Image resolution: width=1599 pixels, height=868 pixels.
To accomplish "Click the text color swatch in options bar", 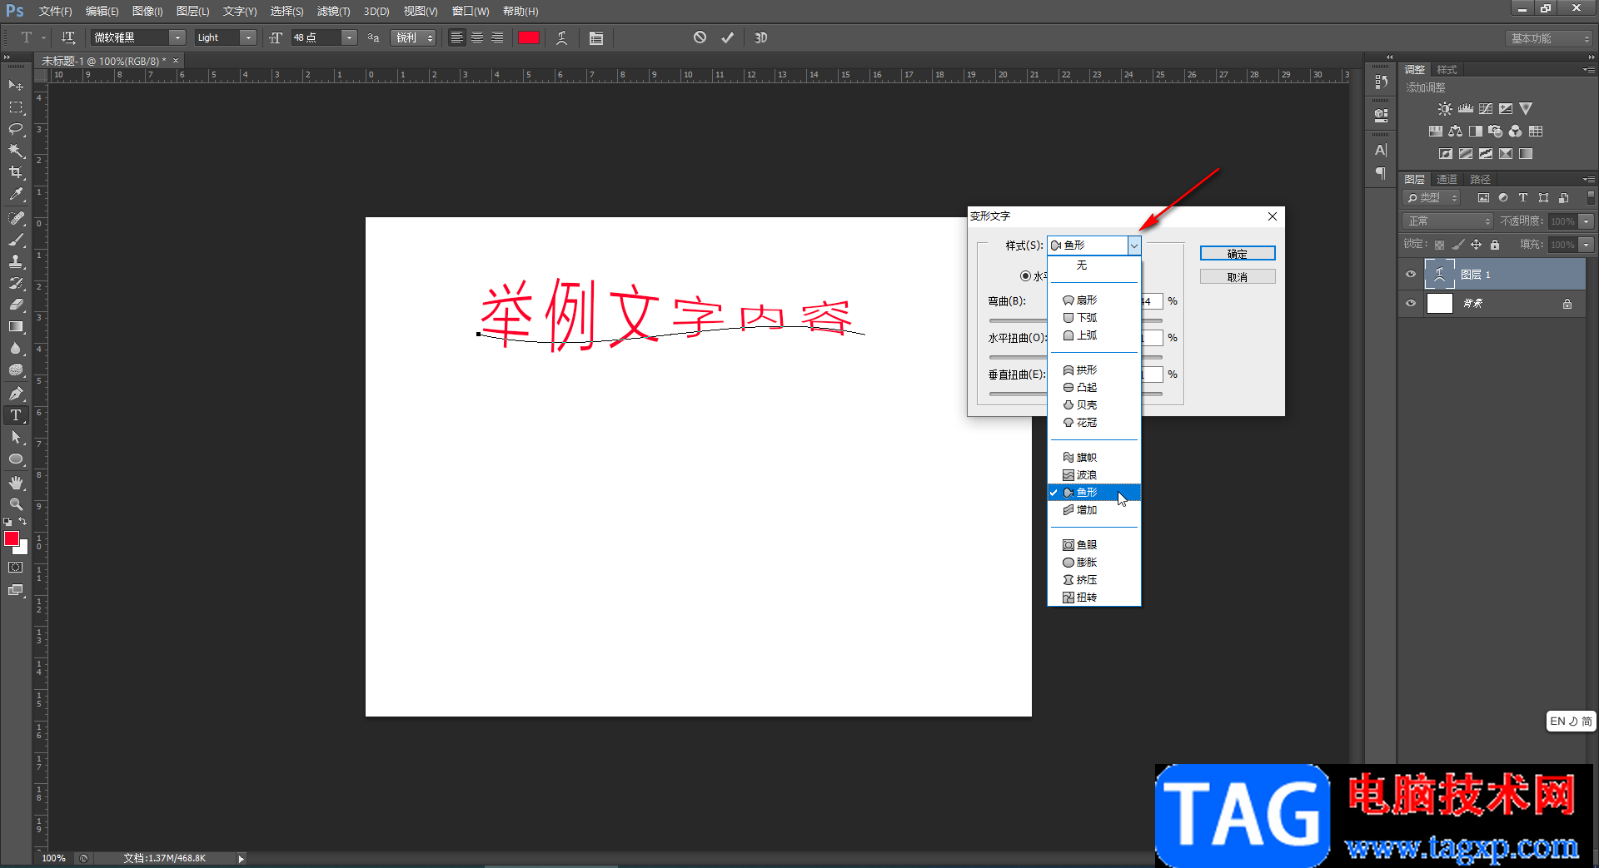I will [529, 37].
